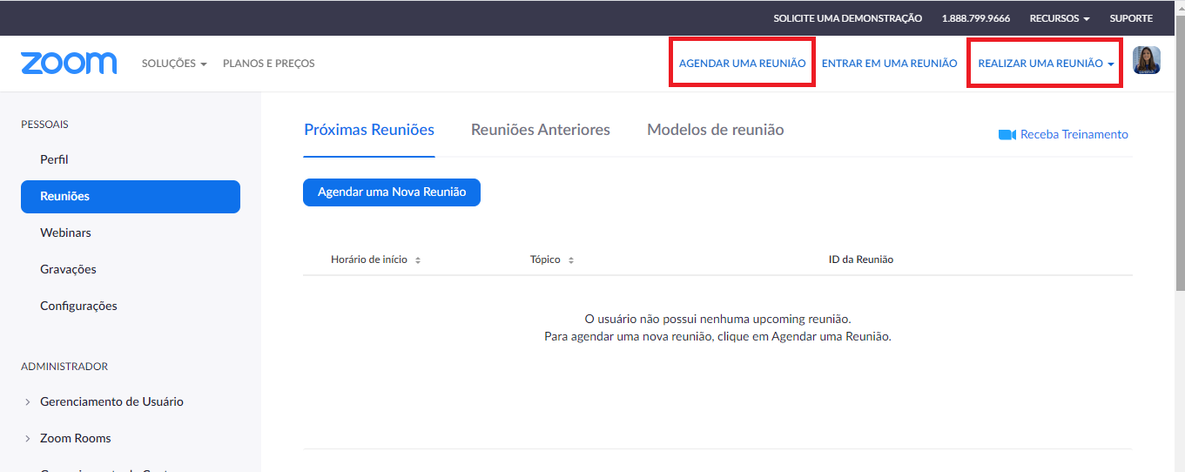Open Suporte link
This screenshot has height=472, width=1185.
coord(1131,18)
